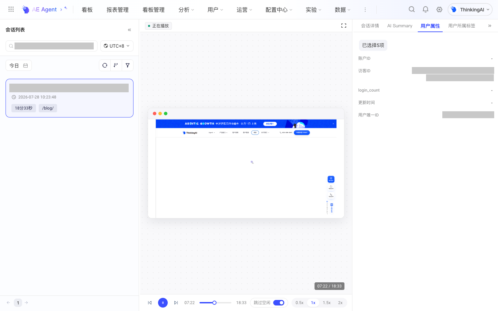The height and width of the screenshot is (311, 498).
Task: Go to the 看板 menu item
Action: (x=87, y=10)
